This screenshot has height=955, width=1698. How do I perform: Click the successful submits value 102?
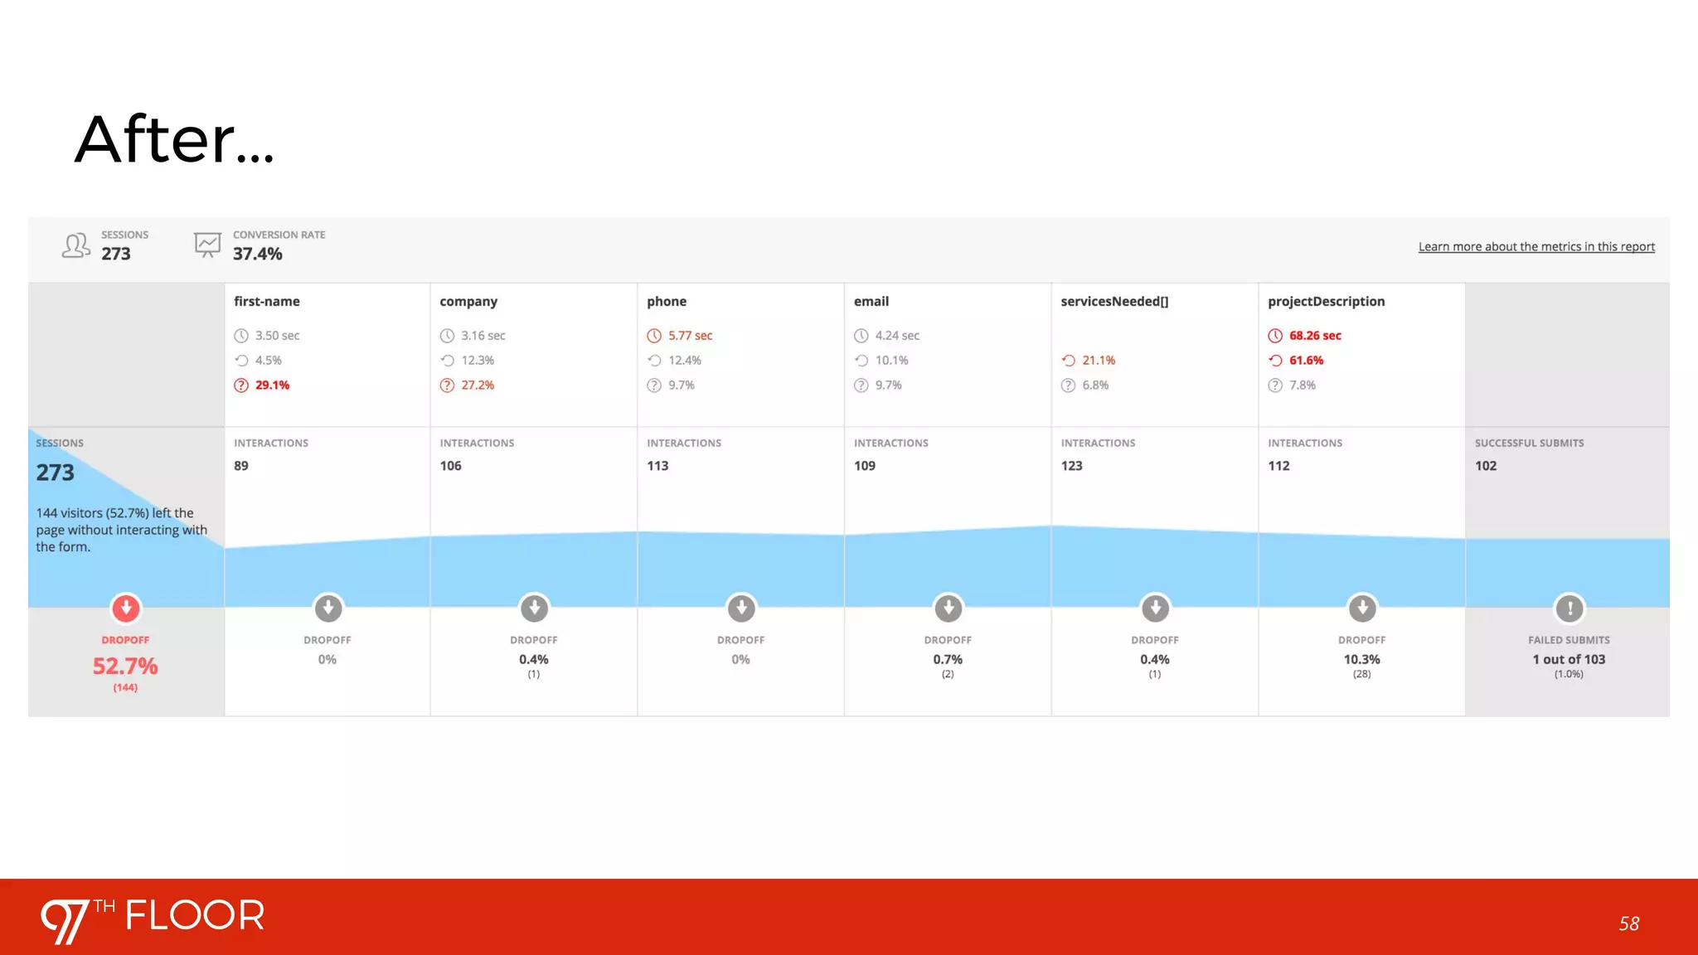click(1486, 466)
